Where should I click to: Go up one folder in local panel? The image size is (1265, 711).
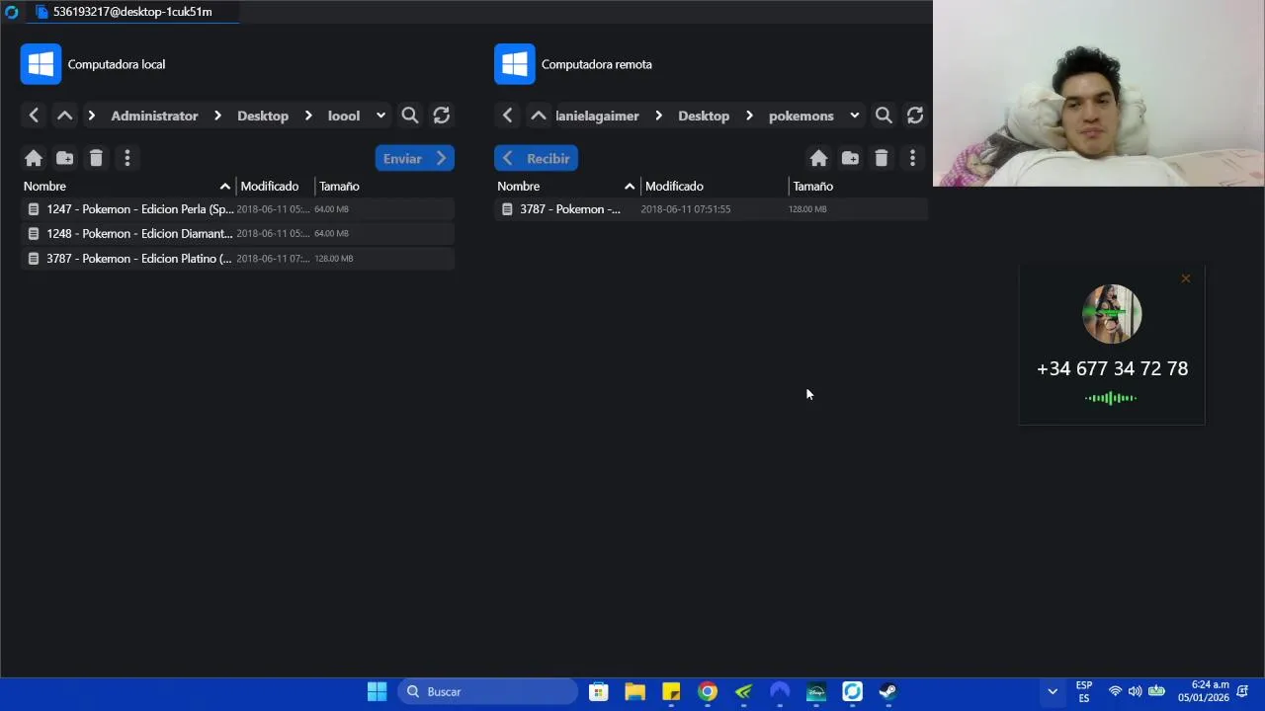(x=64, y=116)
